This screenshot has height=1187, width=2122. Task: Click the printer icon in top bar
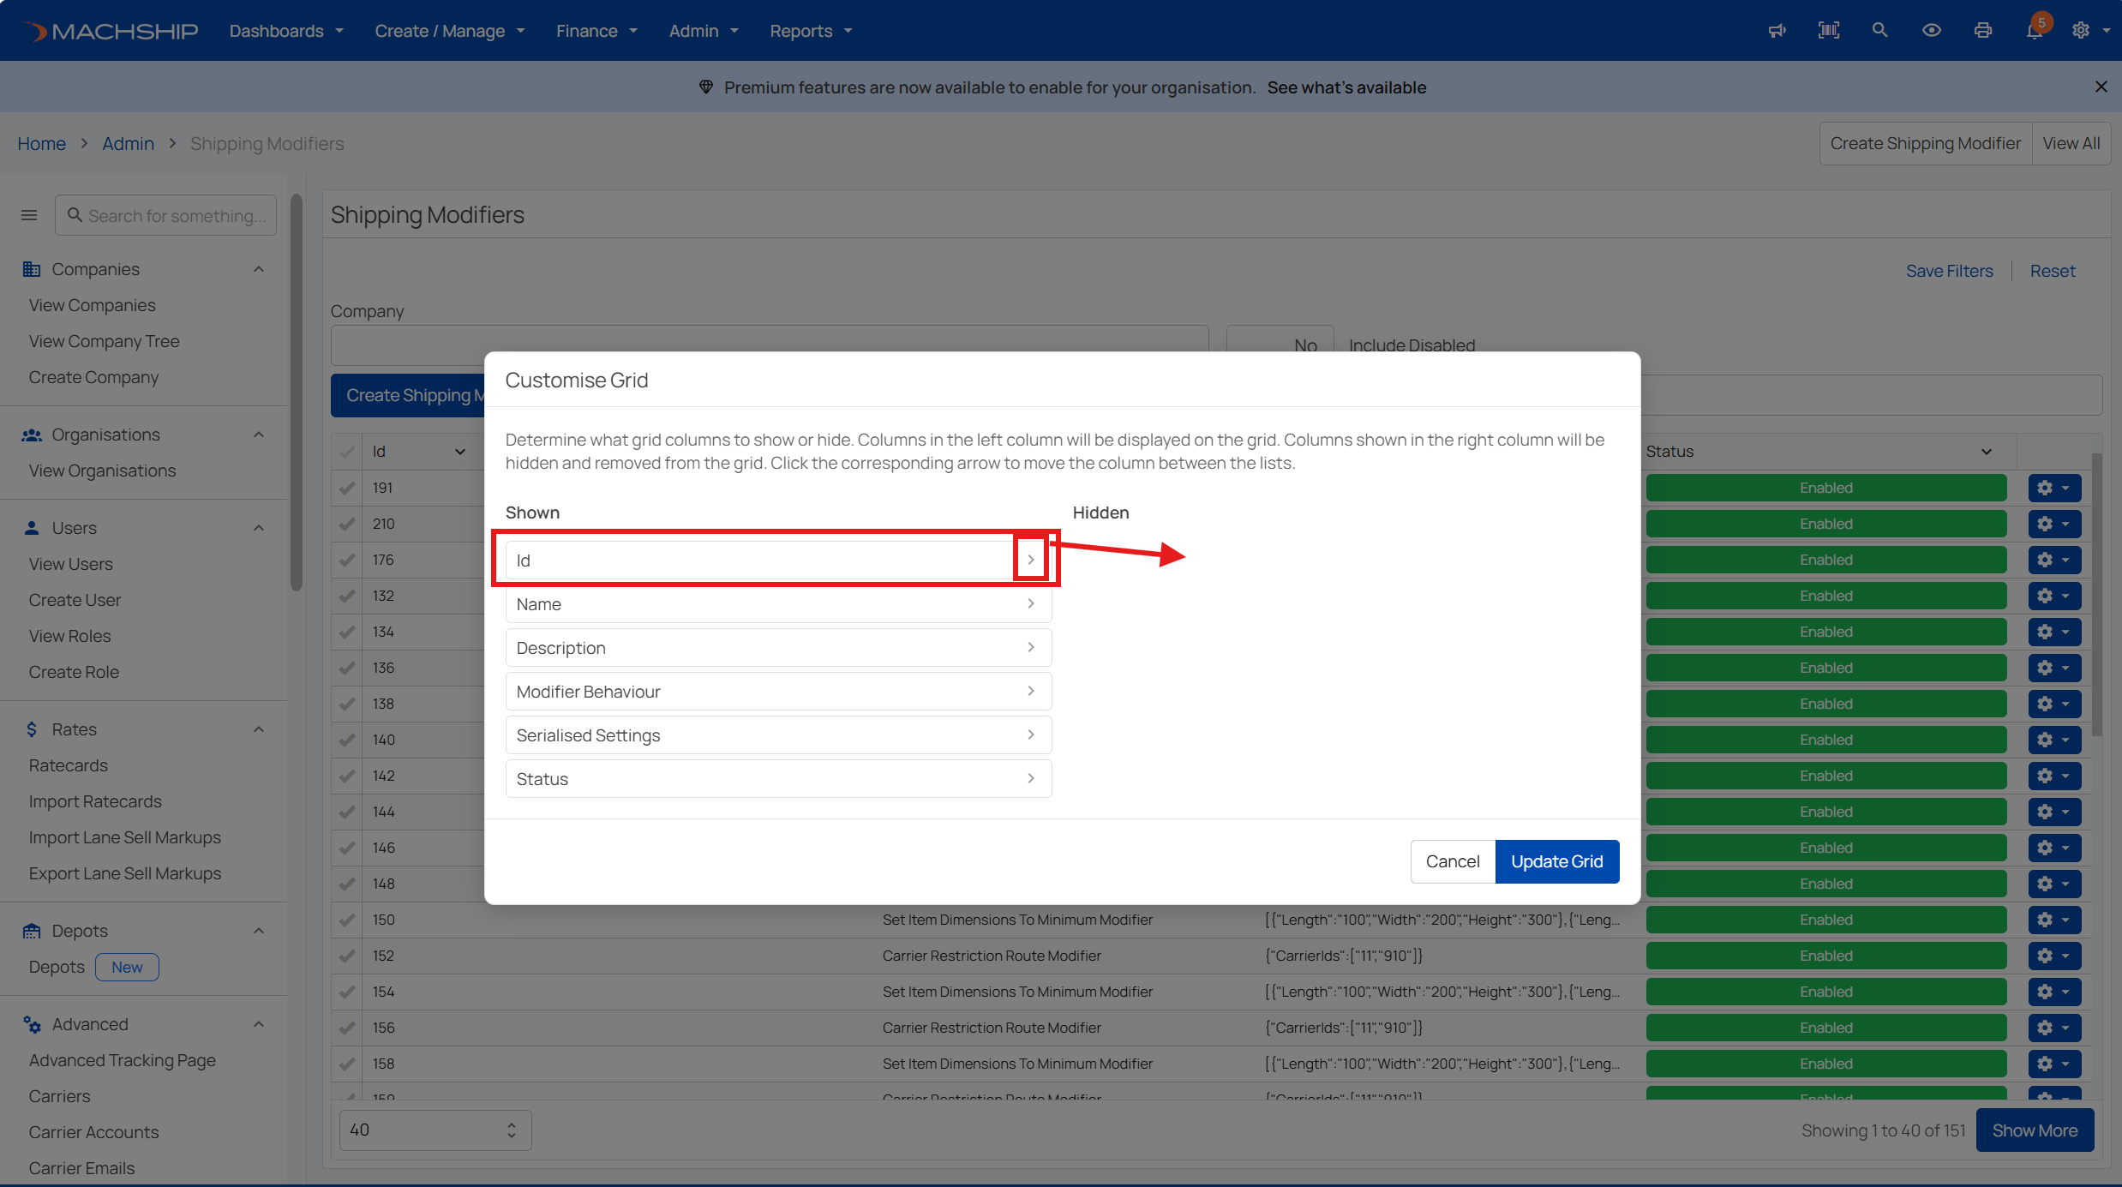[x=1983, y=31]
